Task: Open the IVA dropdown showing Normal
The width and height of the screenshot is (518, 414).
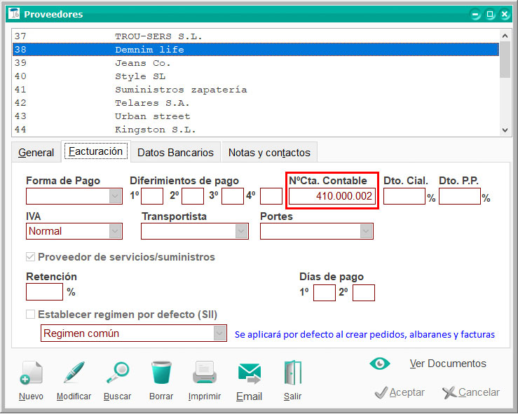Action: (115, 231)
